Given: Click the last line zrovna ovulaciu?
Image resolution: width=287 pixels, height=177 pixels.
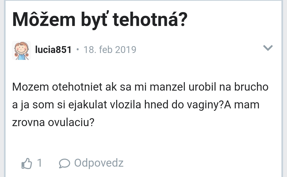Looking at the screenshot, I should pos(53,123).
